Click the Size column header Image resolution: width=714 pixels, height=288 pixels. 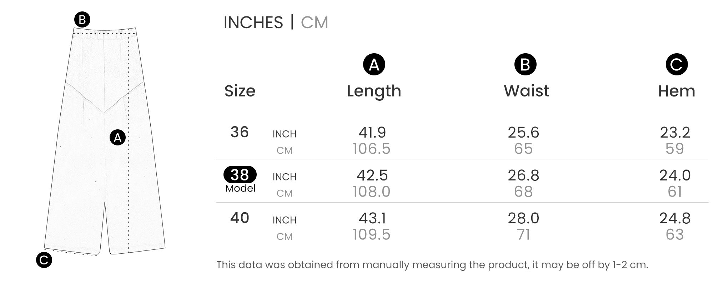pyautogui.click(x=240, y=91)
